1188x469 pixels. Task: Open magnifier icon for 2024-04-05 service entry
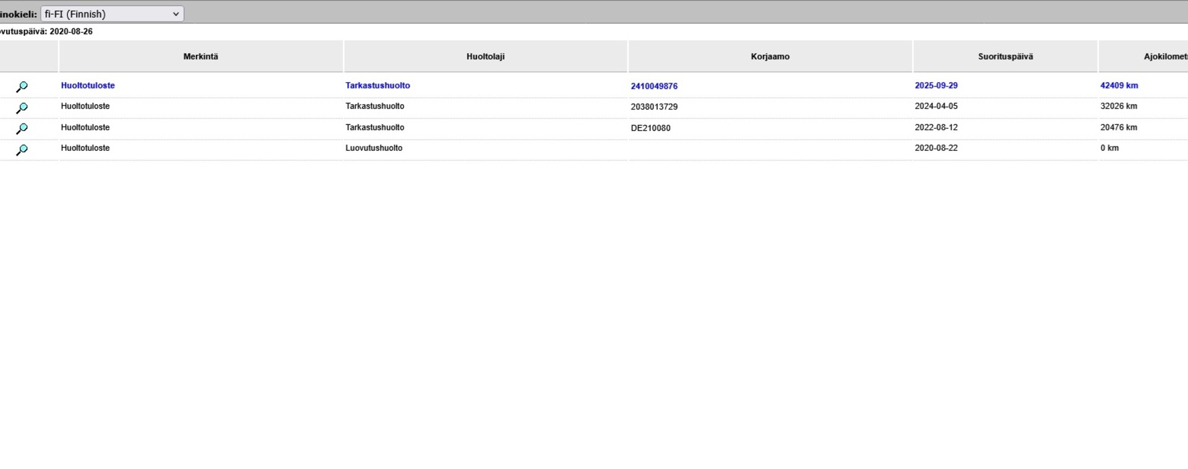tap(22, 108)
